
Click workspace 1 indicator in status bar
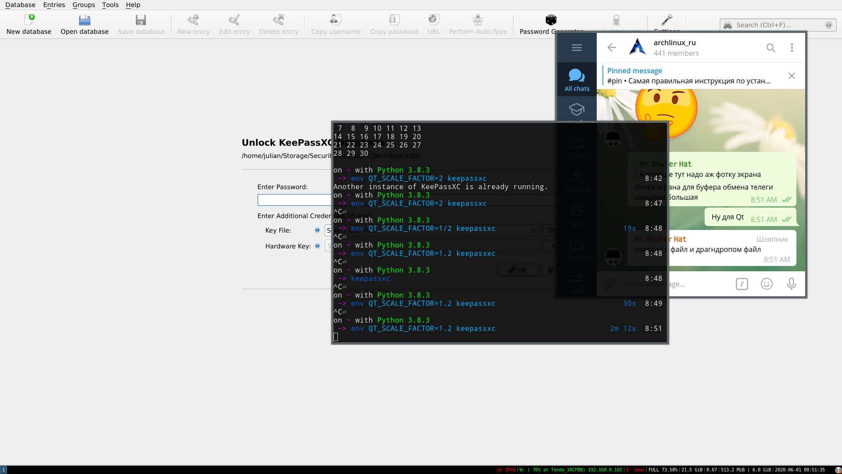tap(4, 470)
